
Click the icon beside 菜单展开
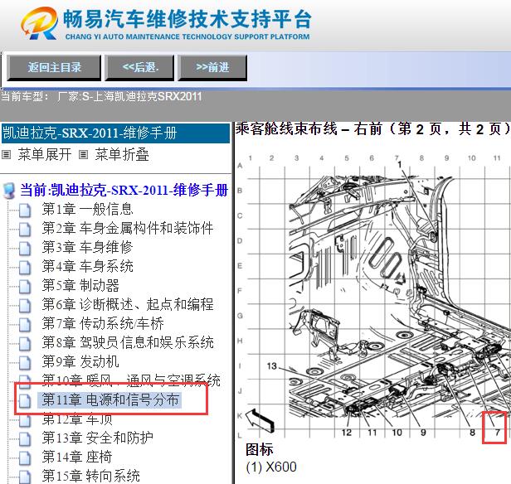pos(6,155)
